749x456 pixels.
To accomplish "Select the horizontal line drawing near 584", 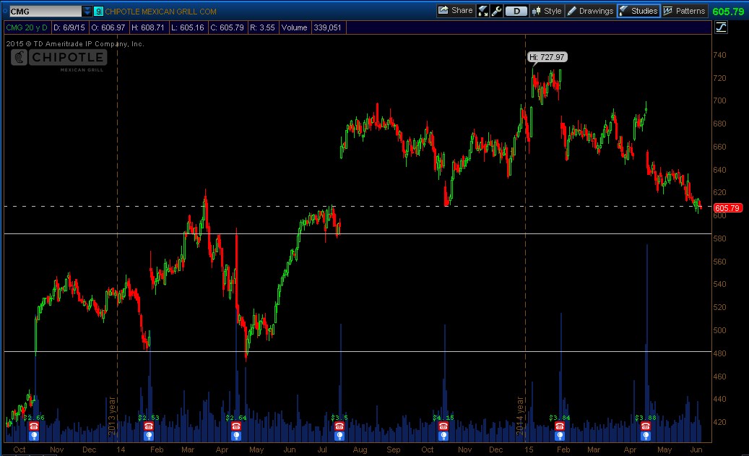I will point(358,233).
